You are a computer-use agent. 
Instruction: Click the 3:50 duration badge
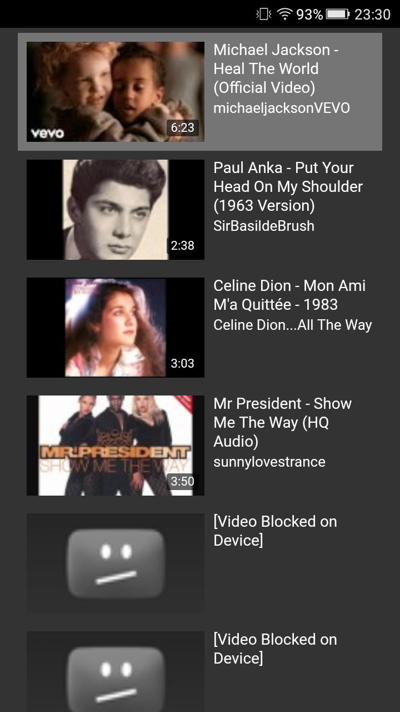pyautogui.click(x=182, y=481)
